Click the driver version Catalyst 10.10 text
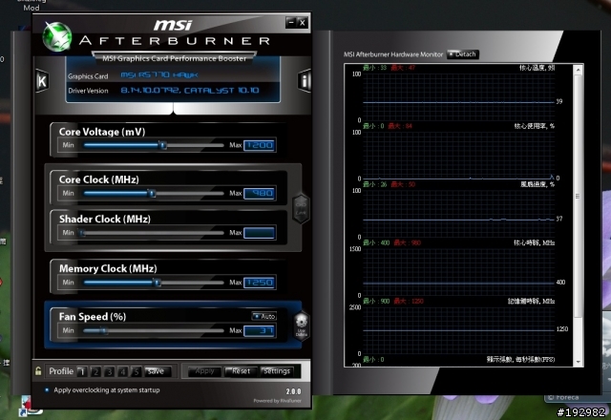Viewport: 611px width, 420px height. tap(190, 91)
